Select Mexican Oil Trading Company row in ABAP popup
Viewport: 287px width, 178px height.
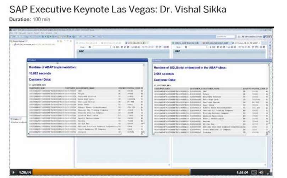coord(85,110)
